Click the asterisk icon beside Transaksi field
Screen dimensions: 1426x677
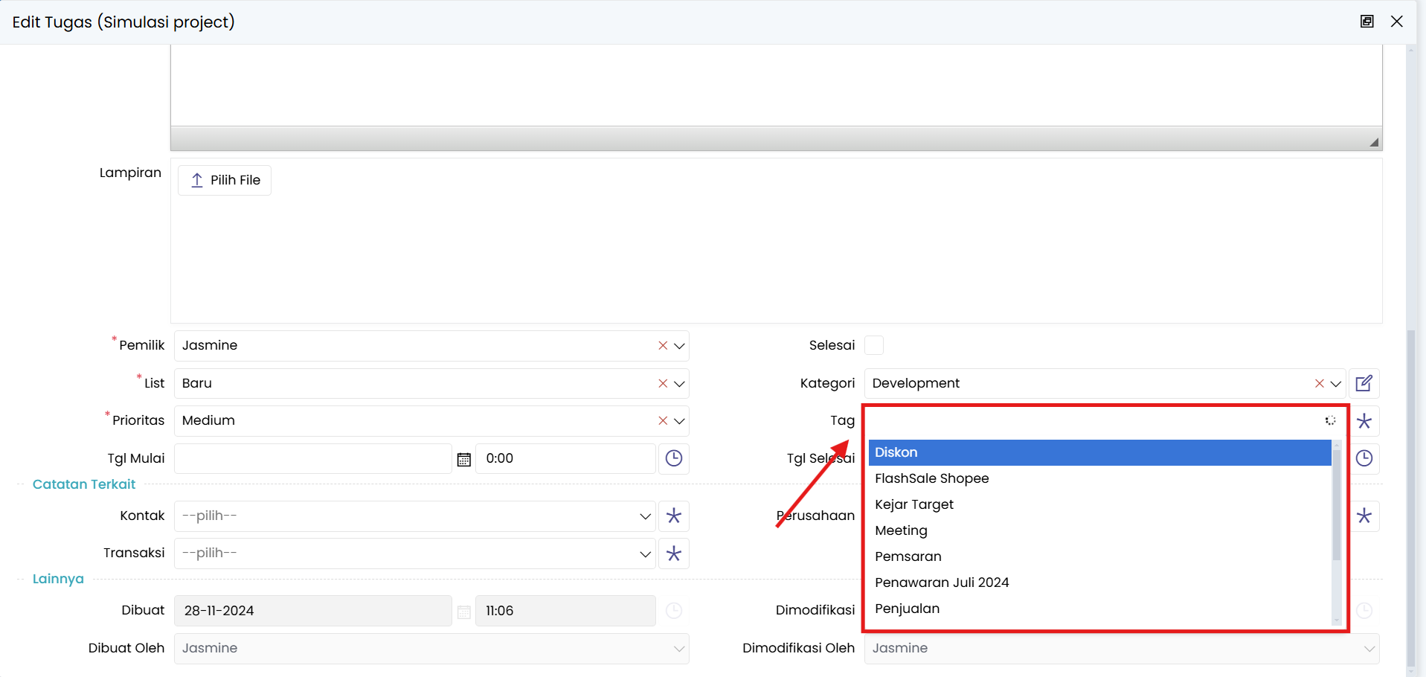click(673, 554)
